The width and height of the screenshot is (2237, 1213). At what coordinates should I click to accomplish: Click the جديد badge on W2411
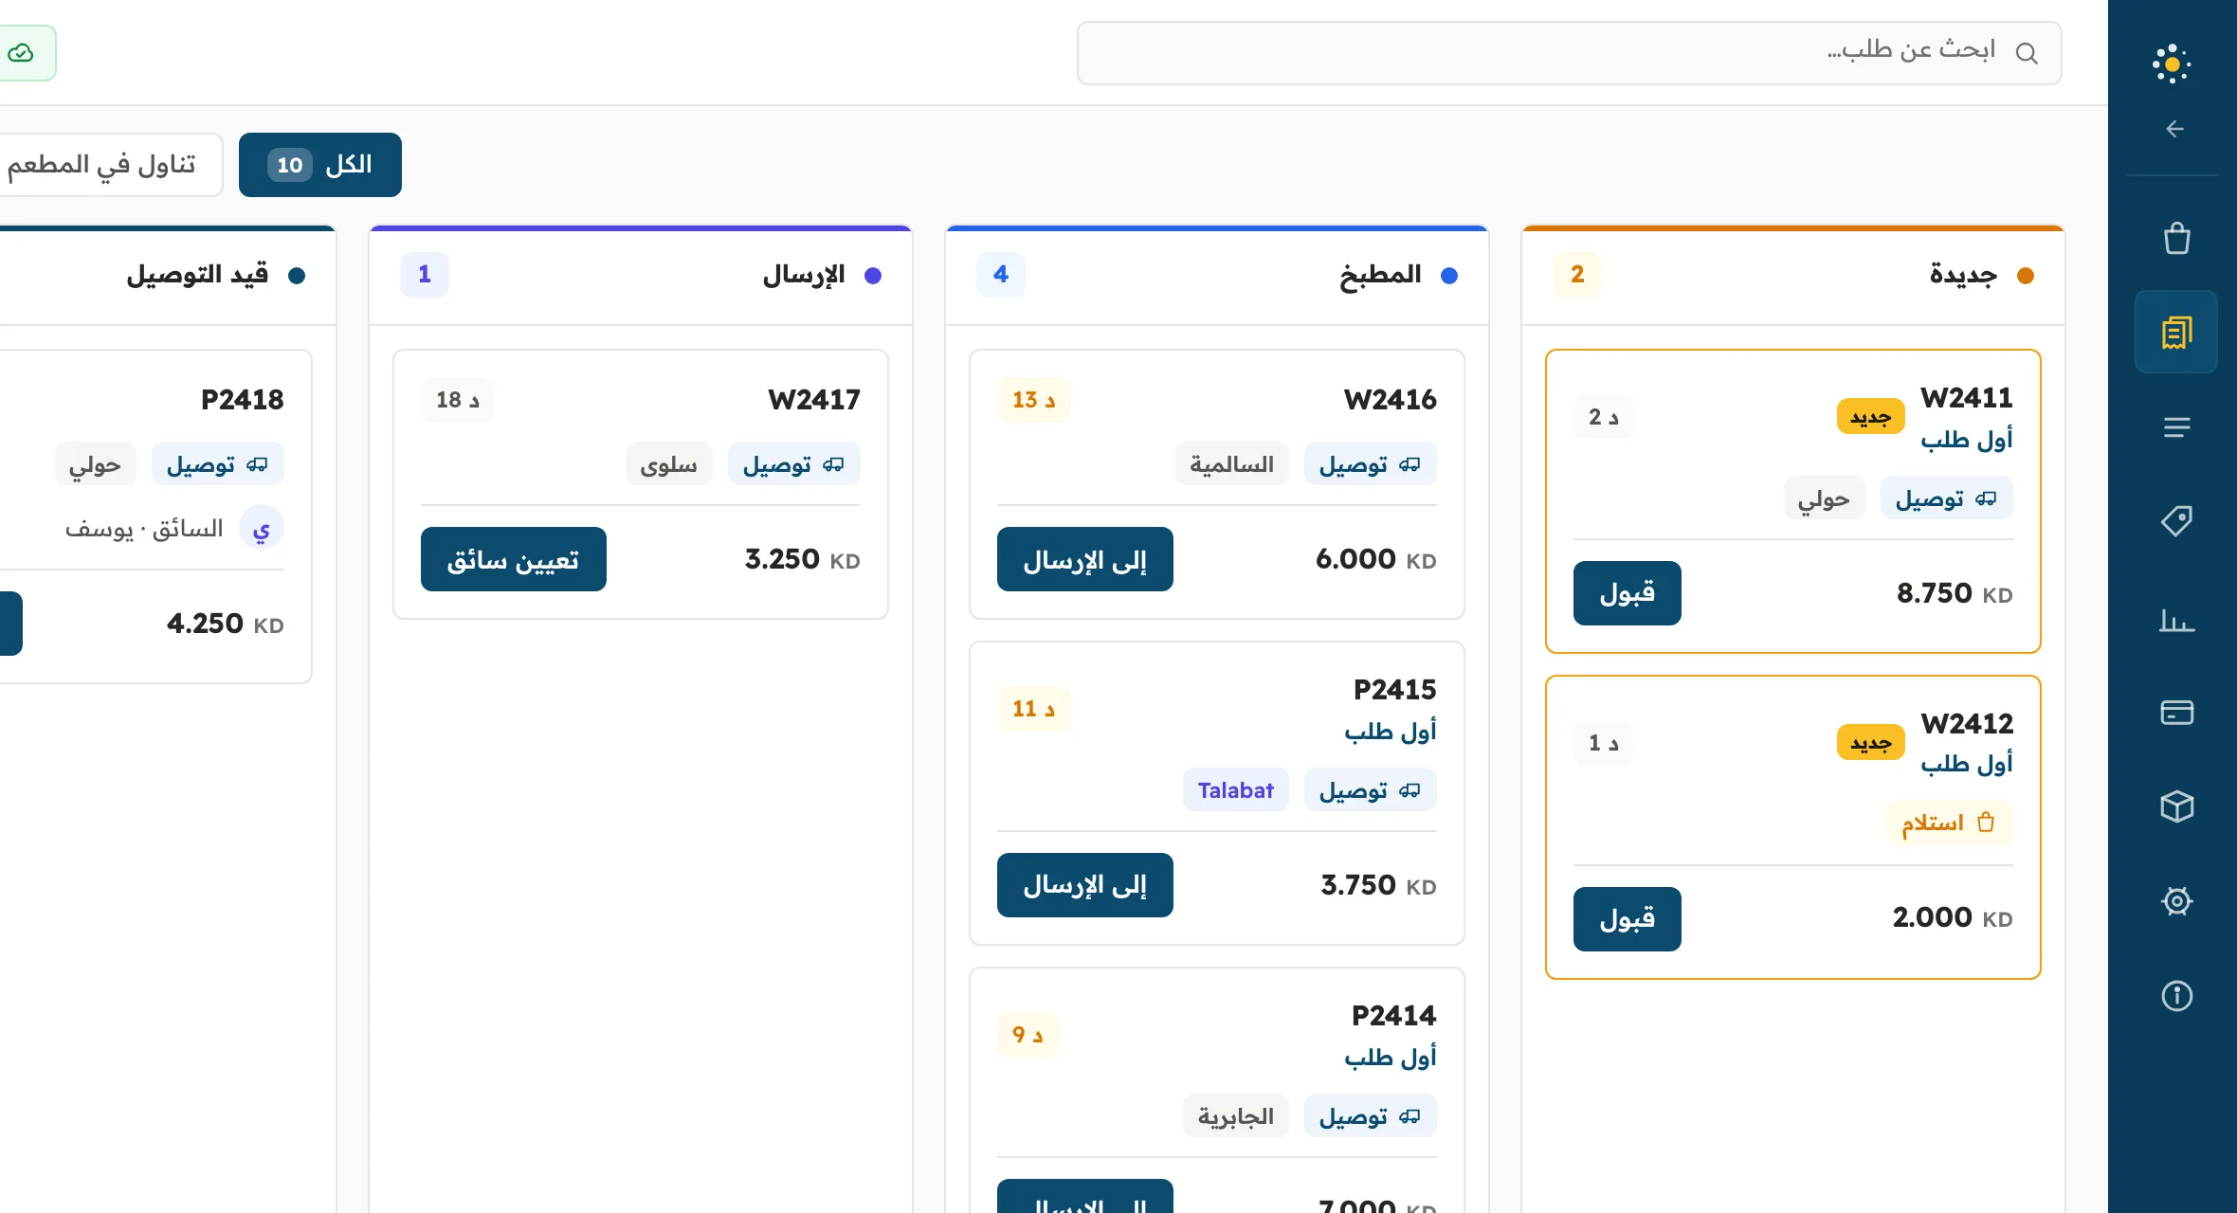click(1871, 417)
